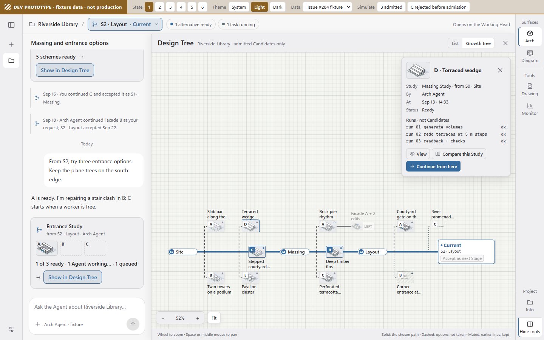Close the Terraced wedge details card
This screenshot has width=544, height=340.
pos(500,70)
